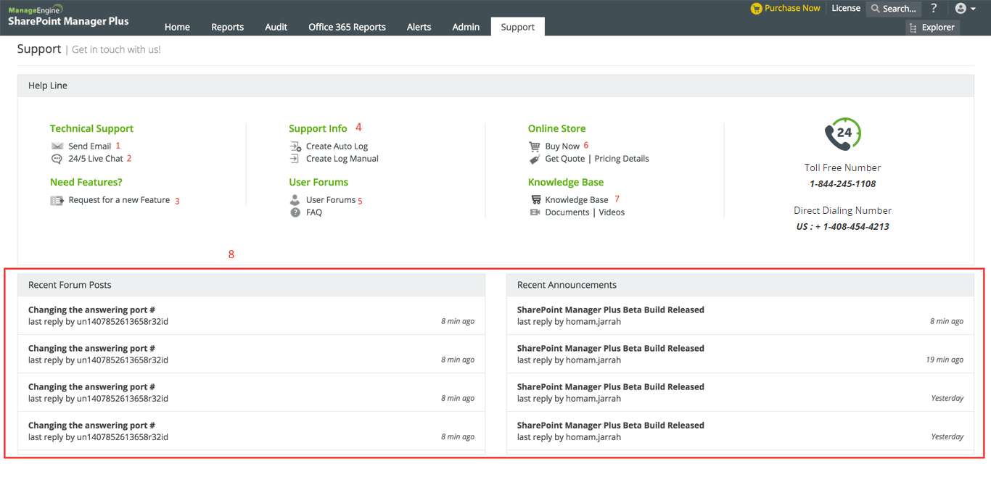
Task: Click the Knowledge Base icon
Action: [x=535, y=200]
